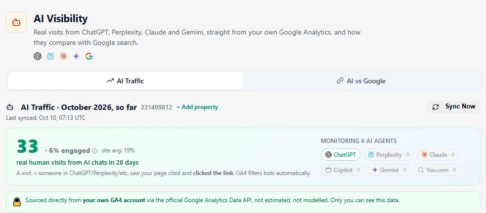Toggle the Copilot agent filter chip

click(343, 170)
